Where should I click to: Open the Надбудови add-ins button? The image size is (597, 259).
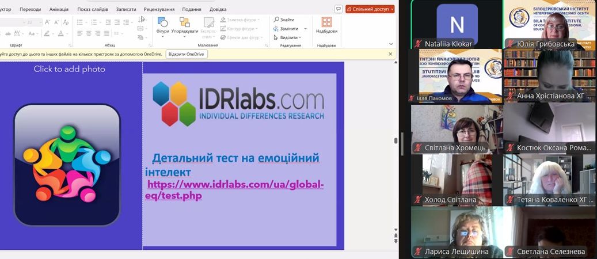pyautogui.click(x=326, y=25)
